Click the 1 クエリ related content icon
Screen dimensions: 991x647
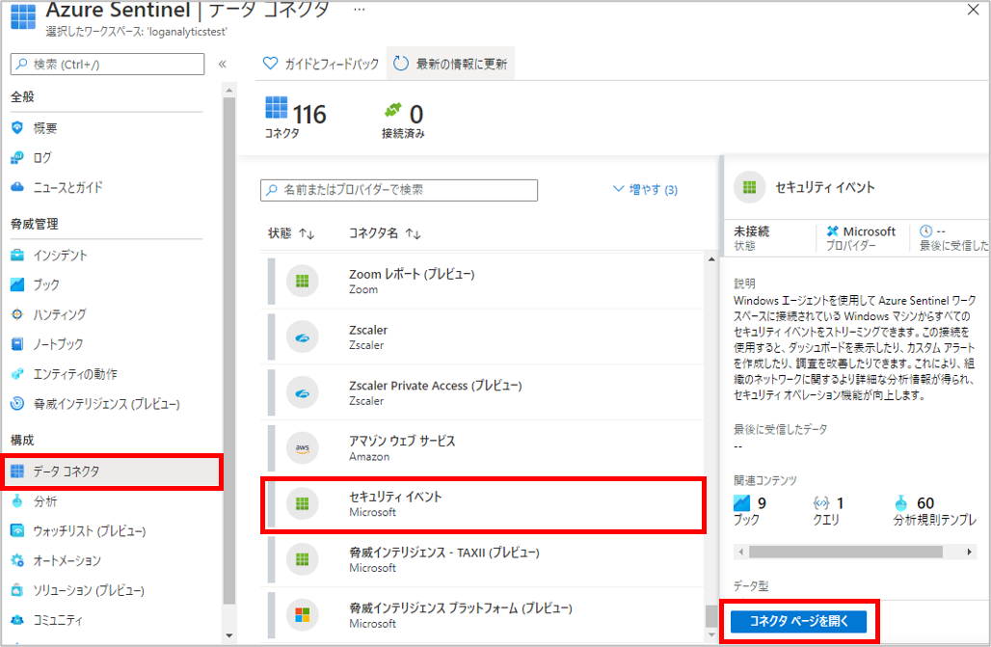pos(821,503)
